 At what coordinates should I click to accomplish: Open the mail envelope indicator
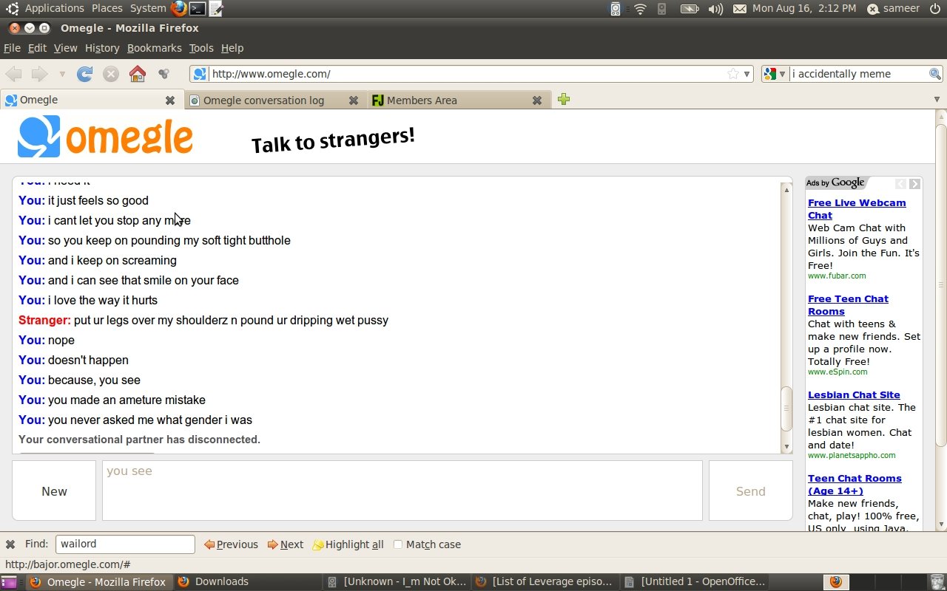(740, 9)
